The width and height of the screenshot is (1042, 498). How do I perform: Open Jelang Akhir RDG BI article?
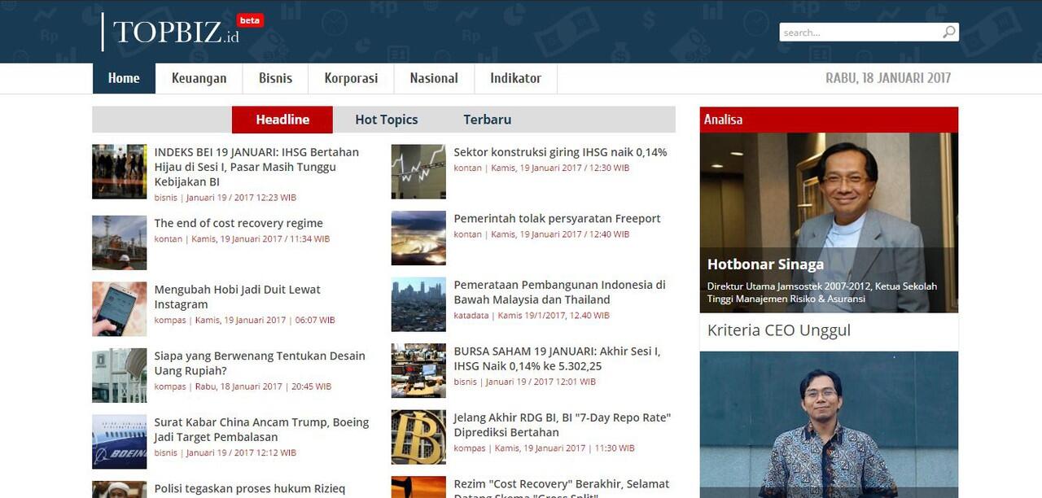(563, 425)
